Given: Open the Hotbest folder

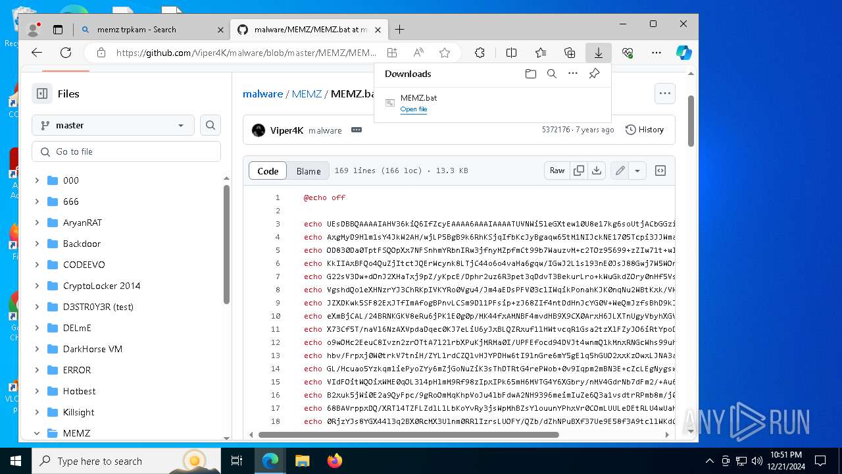Looking at the screenshot, I should (x=79, y=391).
